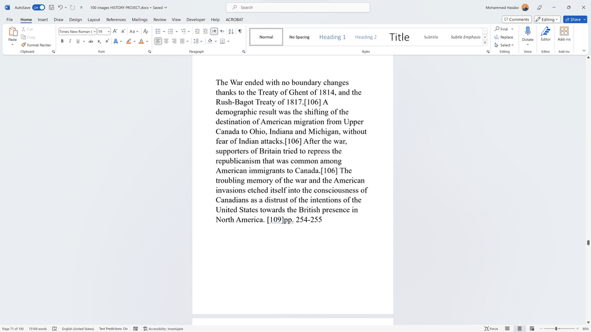Toggle the AutoSave switch
591x332 pixels.
point(39,7)
